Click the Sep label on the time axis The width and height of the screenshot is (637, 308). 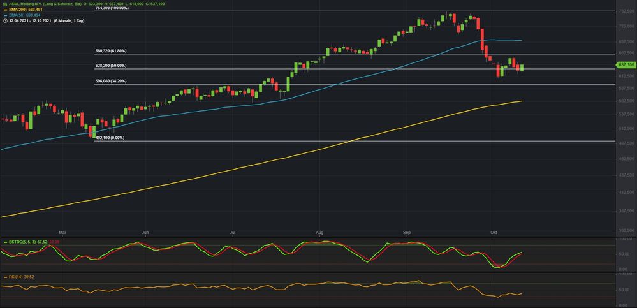tap(407, 233)
